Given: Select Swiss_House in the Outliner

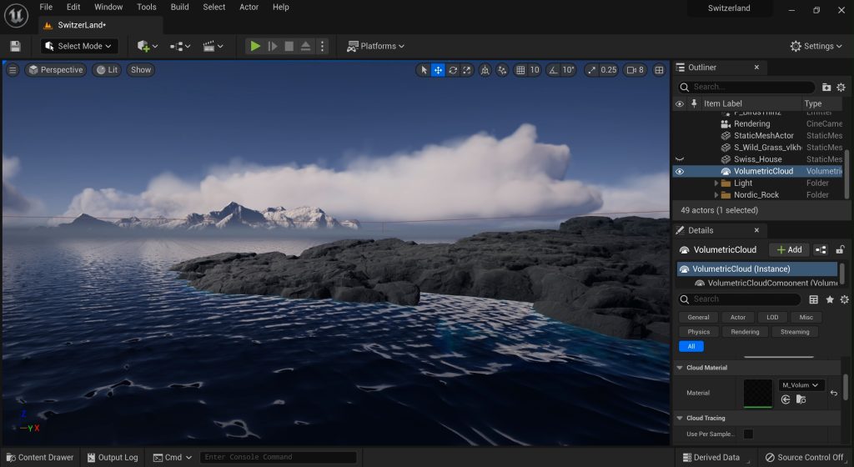Looking at the screenshot, I should coord(757,159).
